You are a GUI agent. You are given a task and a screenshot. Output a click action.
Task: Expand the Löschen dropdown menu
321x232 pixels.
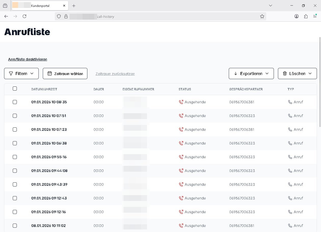click(x=297, y=74)
